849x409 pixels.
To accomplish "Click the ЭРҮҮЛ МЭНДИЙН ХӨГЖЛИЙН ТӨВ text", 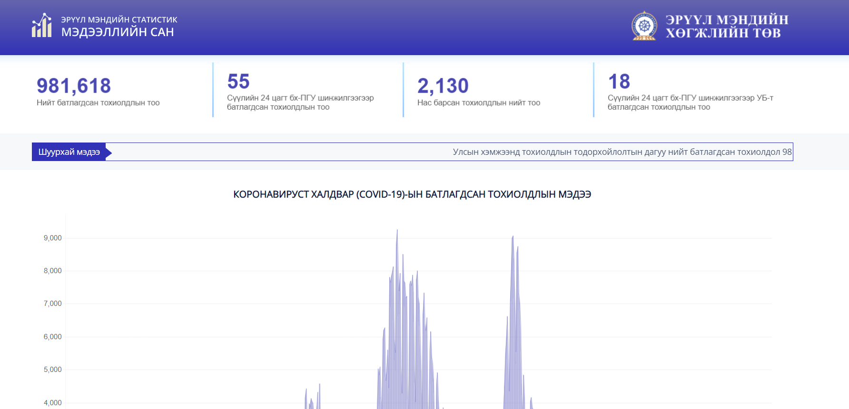I will coord(727,26).
